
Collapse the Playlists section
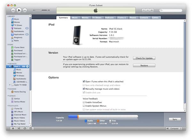coord(8,106)
